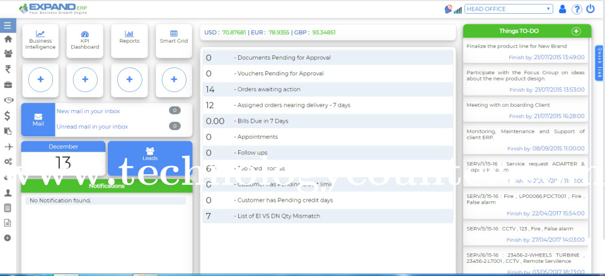Click the plus circle sidebar icon
The height and width of the screenshot is (276, 605).
click(8, 238)
